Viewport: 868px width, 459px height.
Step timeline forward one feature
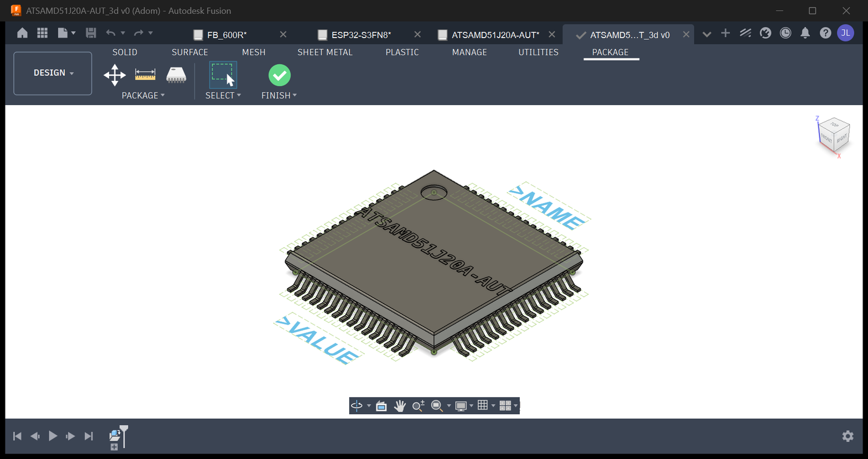point(70,436)
